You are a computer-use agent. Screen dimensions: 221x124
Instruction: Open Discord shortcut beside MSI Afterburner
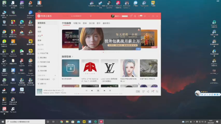13,81
